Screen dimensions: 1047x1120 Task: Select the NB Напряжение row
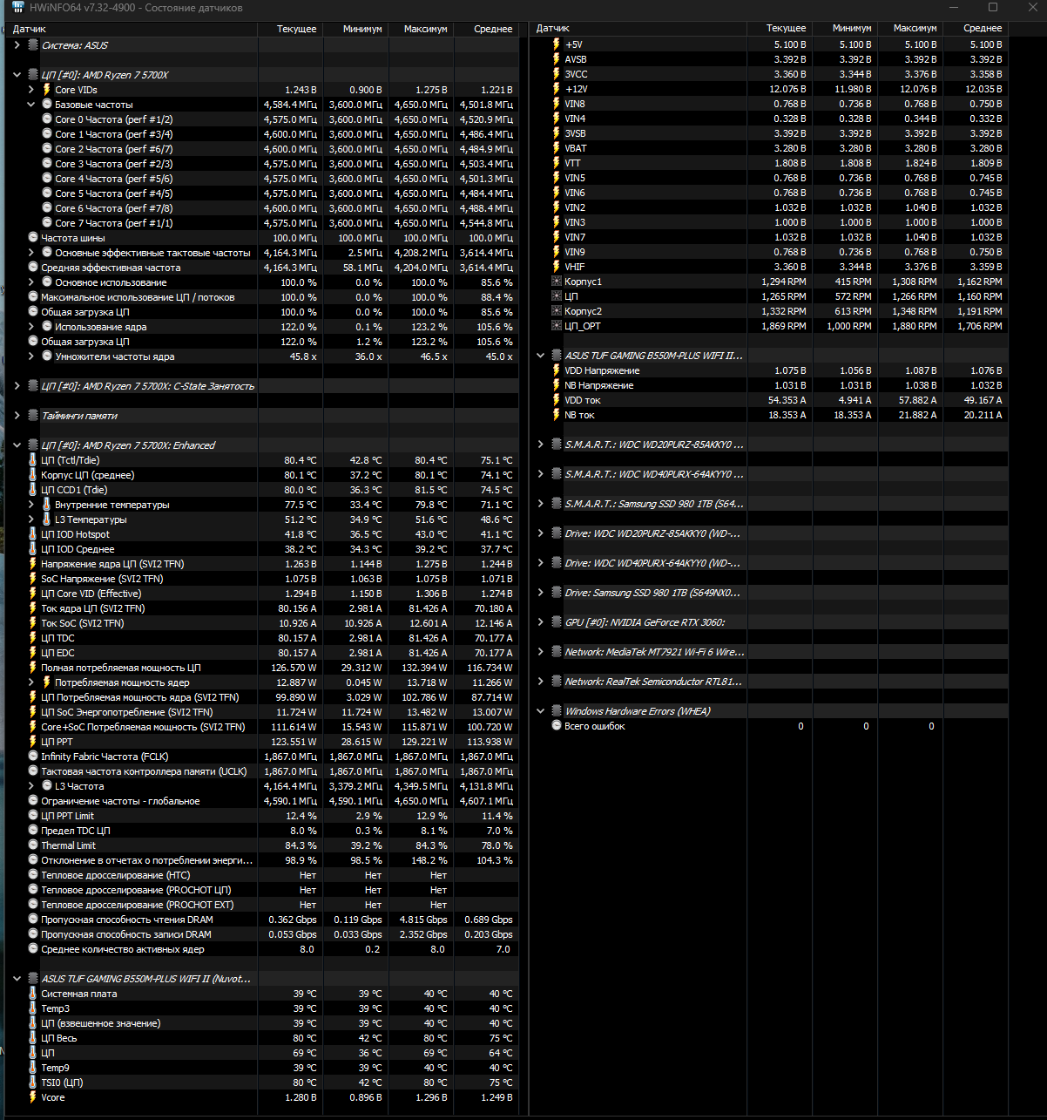768,385
